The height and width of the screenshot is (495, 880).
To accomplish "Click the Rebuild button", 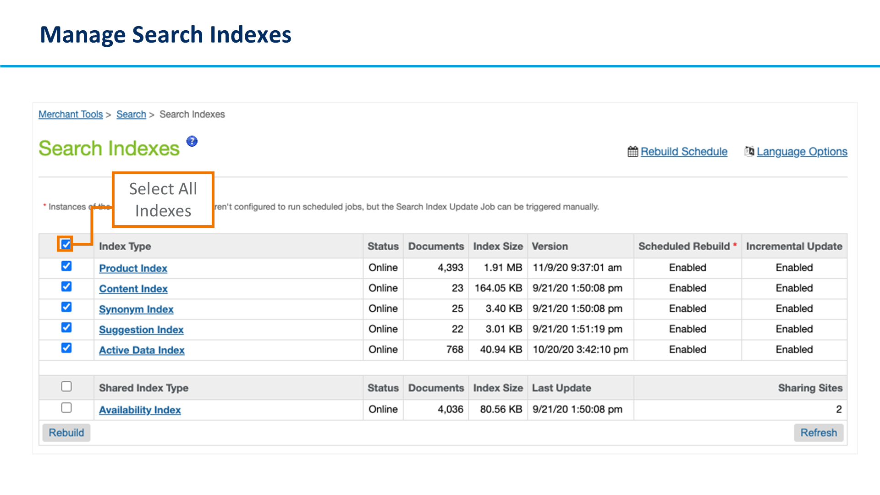I will 66,433.
